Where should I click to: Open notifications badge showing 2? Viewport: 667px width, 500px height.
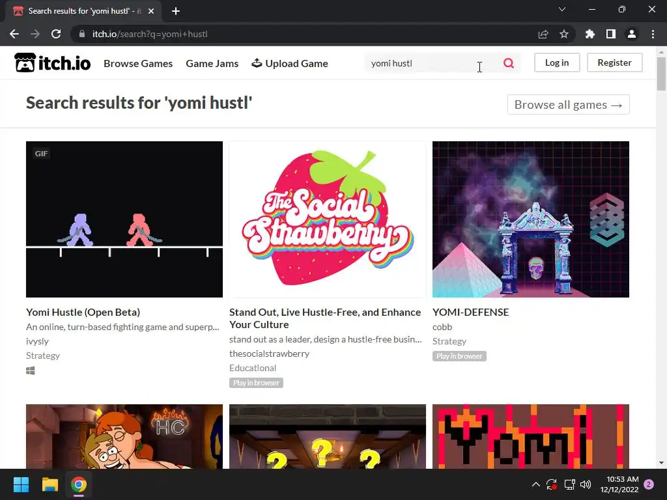649,484
